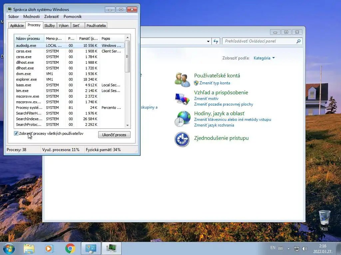Open Zjednodušenie prístupu link

coord(221,138)
